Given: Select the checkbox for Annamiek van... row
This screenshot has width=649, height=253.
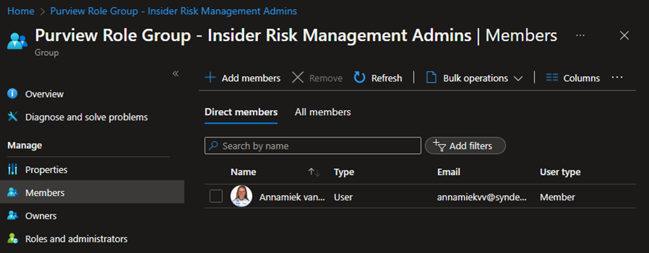Looking at the screenshot, I should 216,197.
